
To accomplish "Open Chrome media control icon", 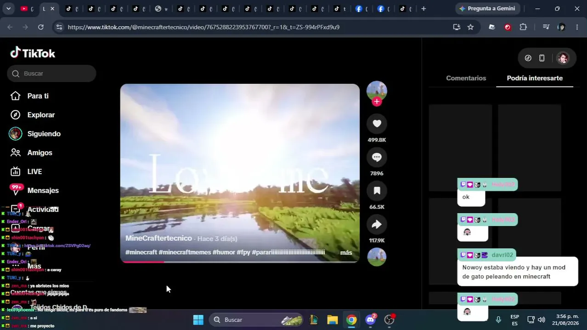I will (x=546, y=27).
